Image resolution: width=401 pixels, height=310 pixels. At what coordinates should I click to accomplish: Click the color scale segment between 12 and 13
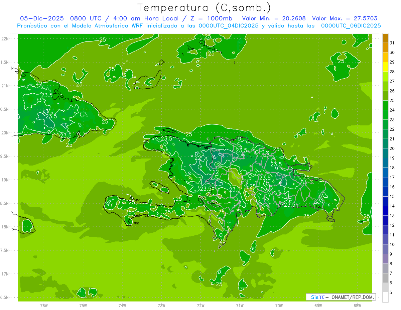pos(385,220)
